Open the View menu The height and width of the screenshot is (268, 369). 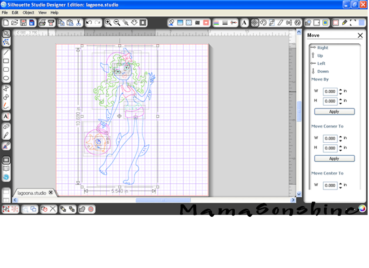click(x=42, y=13)
